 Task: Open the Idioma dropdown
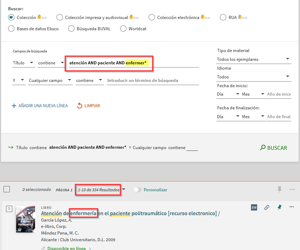coord(254,77)
